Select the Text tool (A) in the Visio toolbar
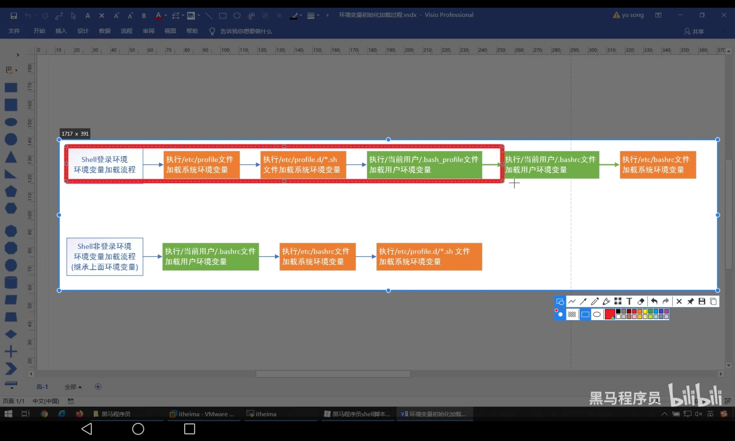The width and height of the screenshot is (735, 441). 87,15
